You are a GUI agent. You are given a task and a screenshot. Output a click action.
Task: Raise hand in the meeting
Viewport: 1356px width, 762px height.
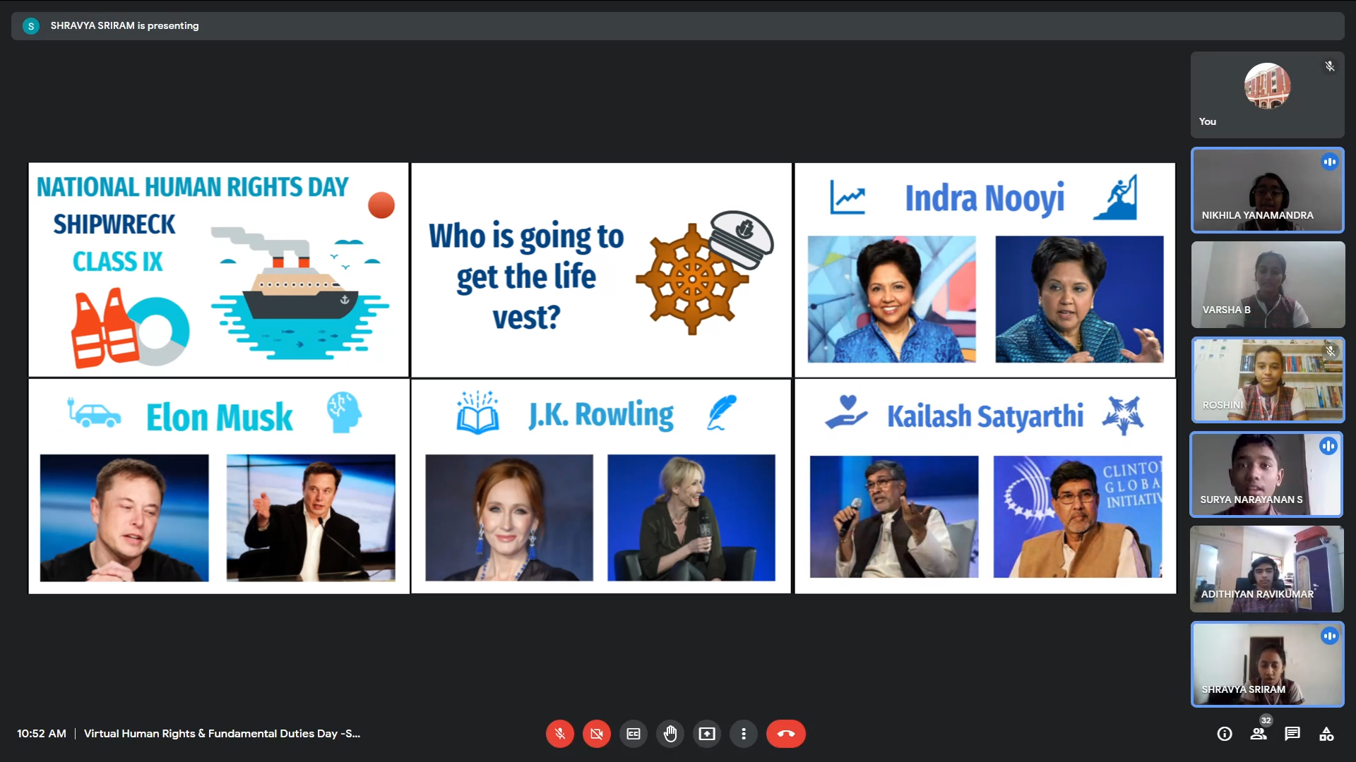click(x=670, y=734)
